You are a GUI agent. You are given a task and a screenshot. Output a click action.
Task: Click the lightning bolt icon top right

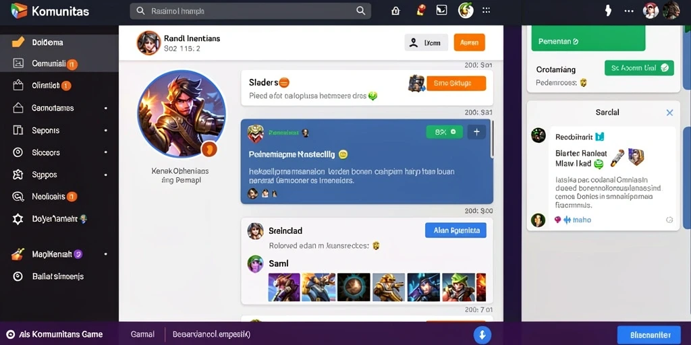coord(608,11)
